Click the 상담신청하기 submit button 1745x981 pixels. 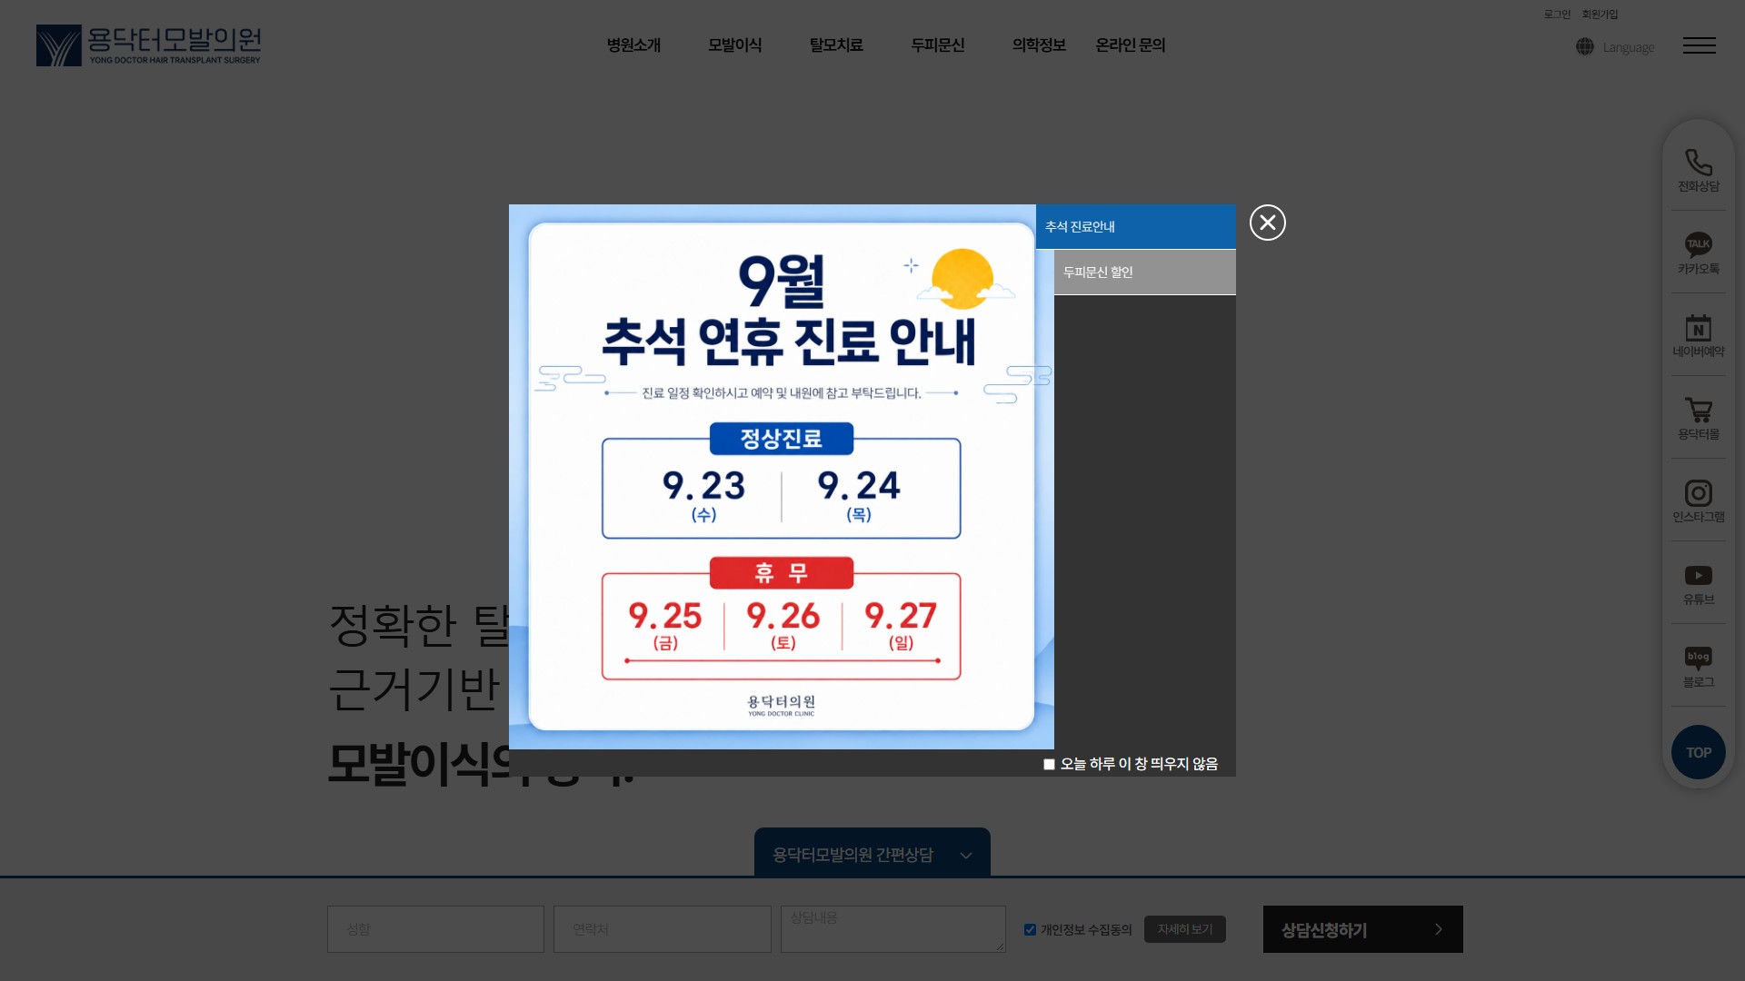coord(1362,929)
